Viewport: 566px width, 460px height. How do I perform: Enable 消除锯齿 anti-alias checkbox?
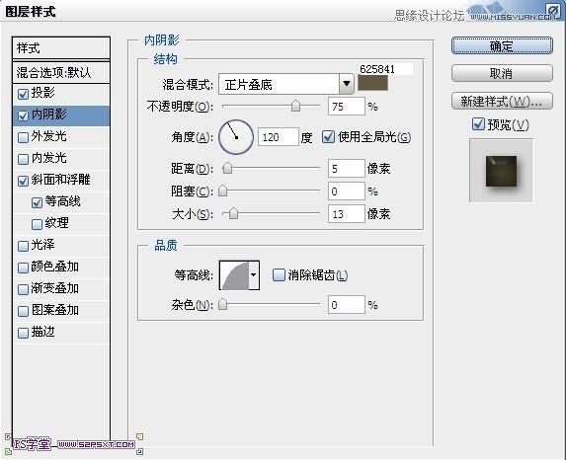click(x=279, y=275)
